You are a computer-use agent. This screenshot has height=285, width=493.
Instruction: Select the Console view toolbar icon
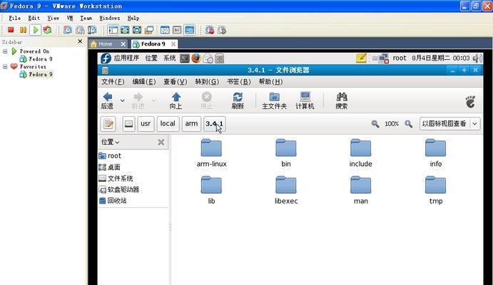(189, 30)
